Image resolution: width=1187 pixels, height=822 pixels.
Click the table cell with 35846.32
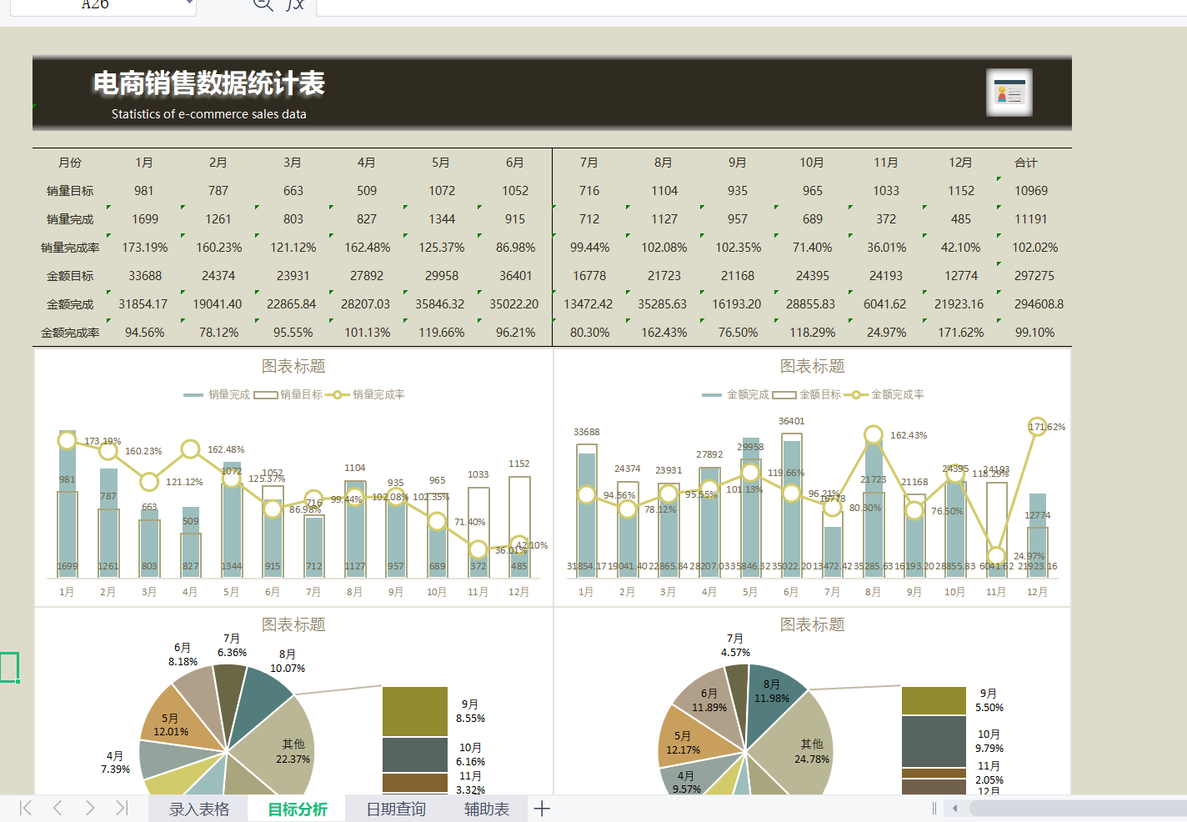coord(440,304)
